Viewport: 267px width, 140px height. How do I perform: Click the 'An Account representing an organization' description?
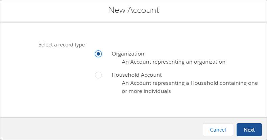tap(173, 62)
